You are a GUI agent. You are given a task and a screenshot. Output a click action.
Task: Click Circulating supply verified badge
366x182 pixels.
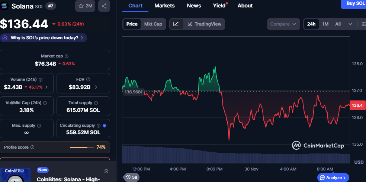click(x=105, y=126)
